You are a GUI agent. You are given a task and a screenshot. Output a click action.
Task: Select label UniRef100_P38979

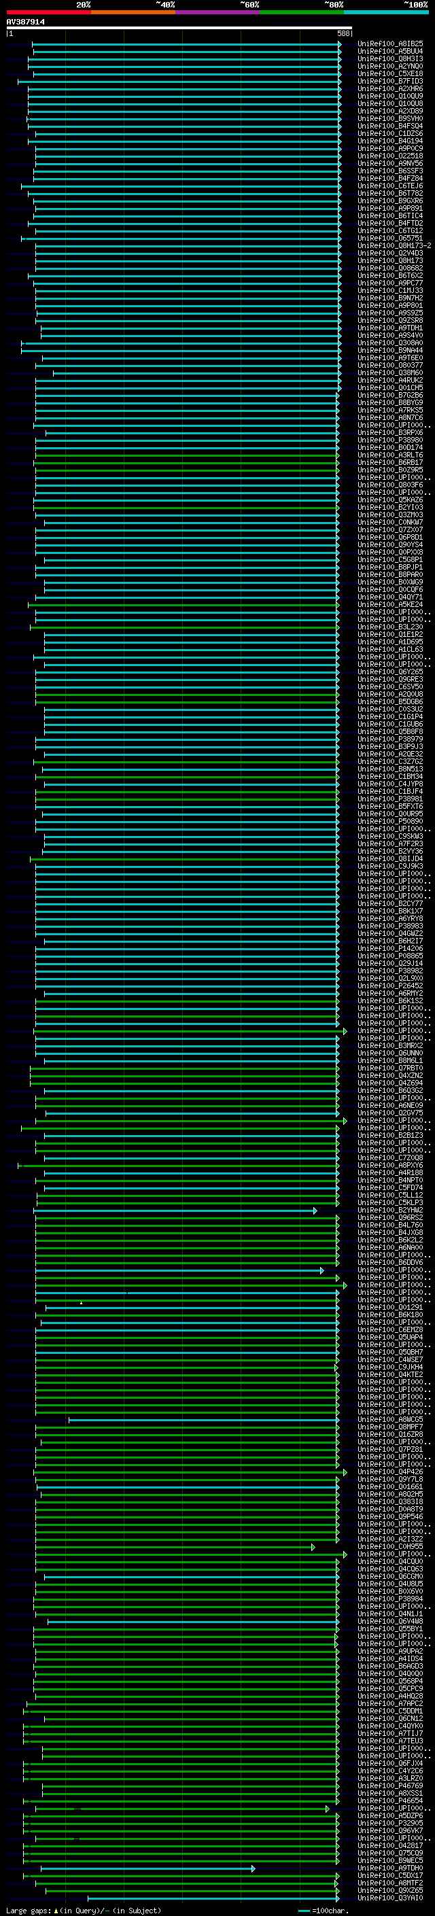(x=389, y=739)
